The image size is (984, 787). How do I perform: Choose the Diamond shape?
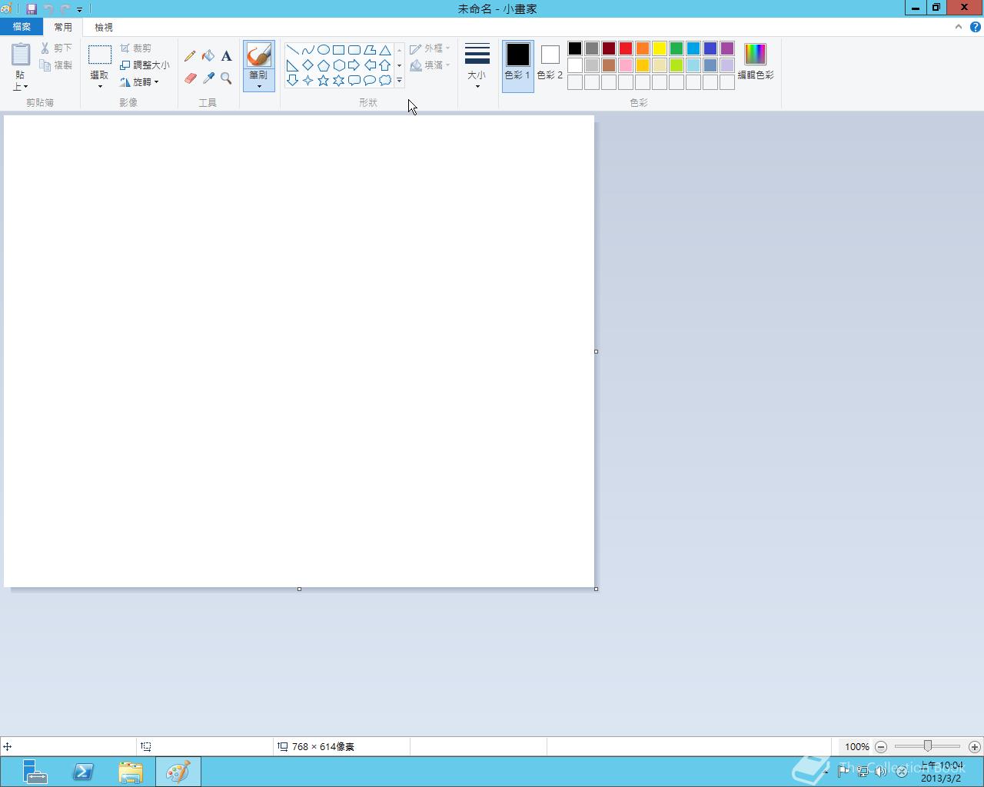point(307,65)
